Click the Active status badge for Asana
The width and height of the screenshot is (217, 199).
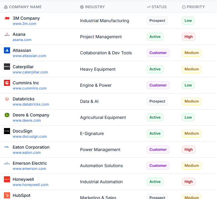tap(155, 37)
